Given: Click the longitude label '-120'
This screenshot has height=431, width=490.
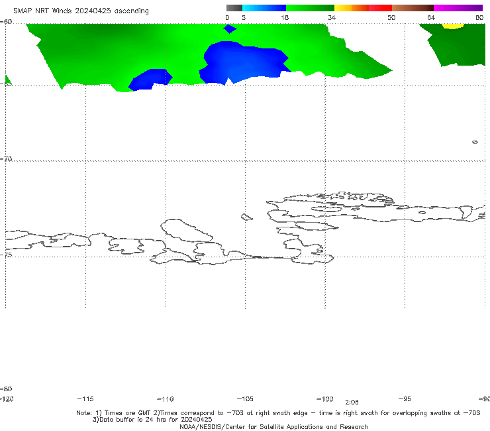Looking at the screenshot, I should coord(7,399).
